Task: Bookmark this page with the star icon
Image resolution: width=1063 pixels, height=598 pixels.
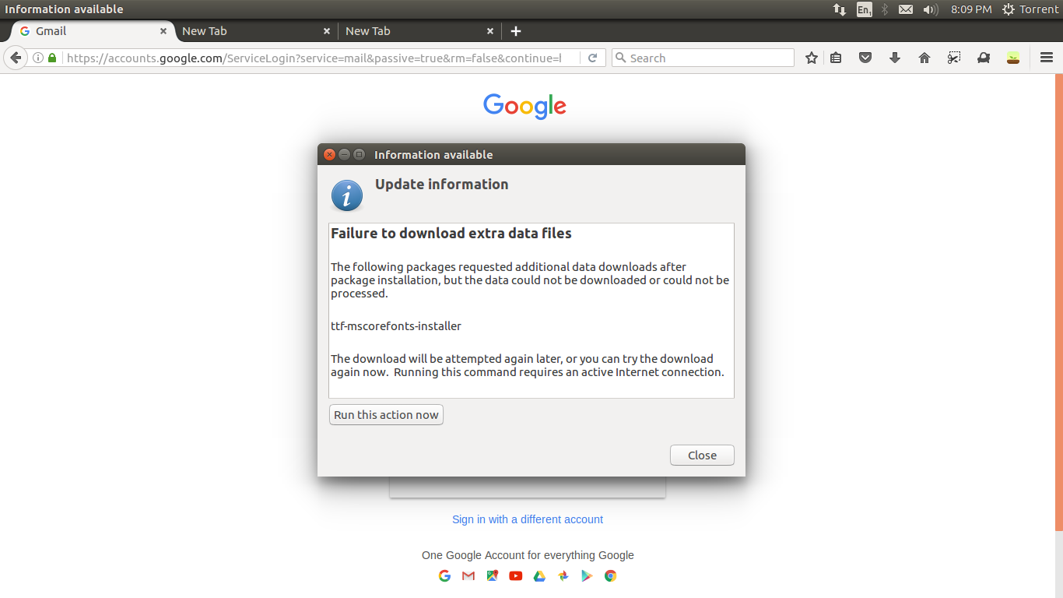Action: (812, 58)
